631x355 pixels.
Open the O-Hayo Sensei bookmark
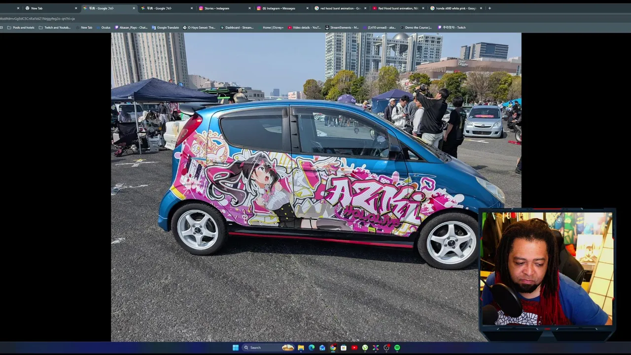click(x=199, y=28)
